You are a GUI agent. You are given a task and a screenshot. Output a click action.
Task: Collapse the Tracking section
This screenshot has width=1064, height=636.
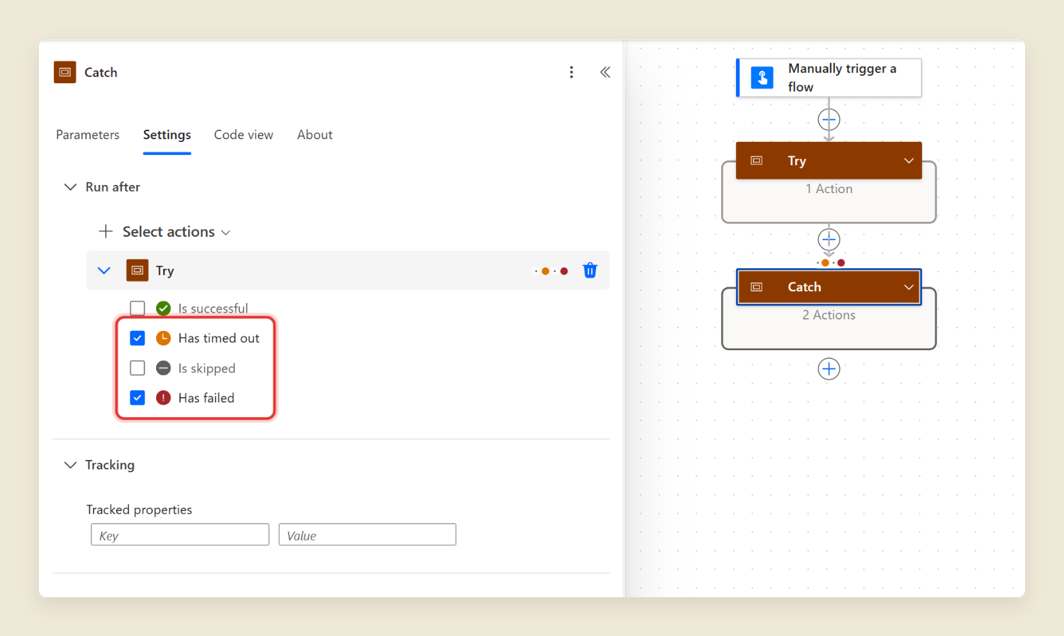click(x=70, y=465)
